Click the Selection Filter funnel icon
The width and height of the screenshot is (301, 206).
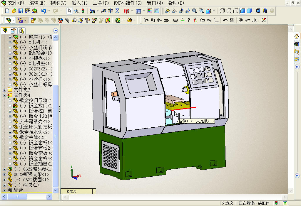click(76, 11)
